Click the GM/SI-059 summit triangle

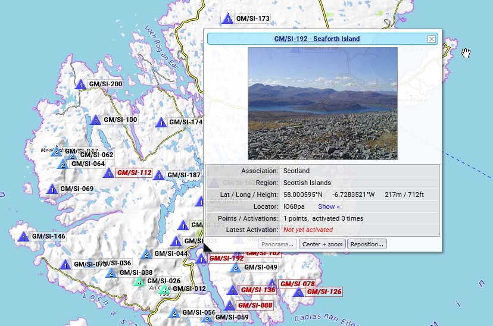(x=207, y=318)
